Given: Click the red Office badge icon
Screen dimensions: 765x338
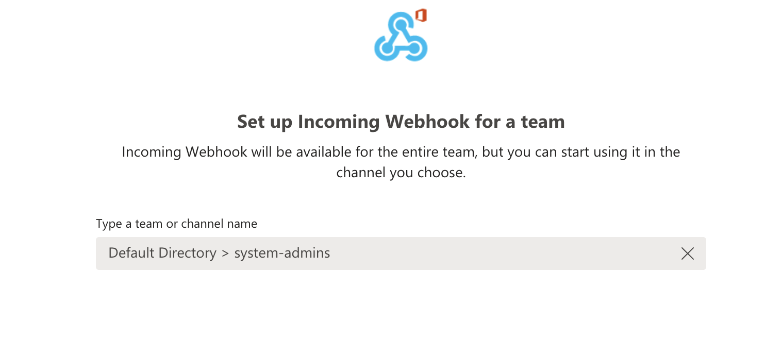Looking at the screenshot, I should tap(422, 15).
